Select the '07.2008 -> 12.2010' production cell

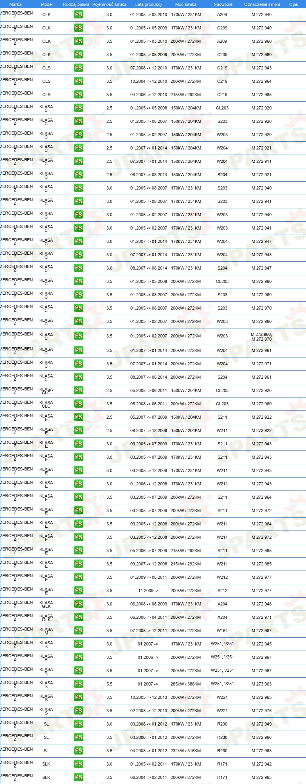tap(149, 68)
